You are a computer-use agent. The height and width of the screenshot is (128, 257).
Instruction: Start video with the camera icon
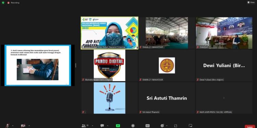23,126
